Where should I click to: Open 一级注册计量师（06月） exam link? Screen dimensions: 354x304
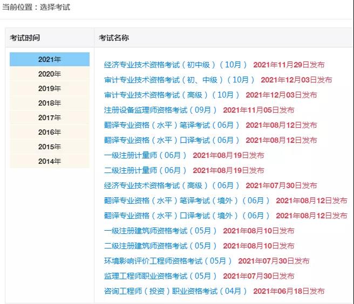[x=145, y=155]
